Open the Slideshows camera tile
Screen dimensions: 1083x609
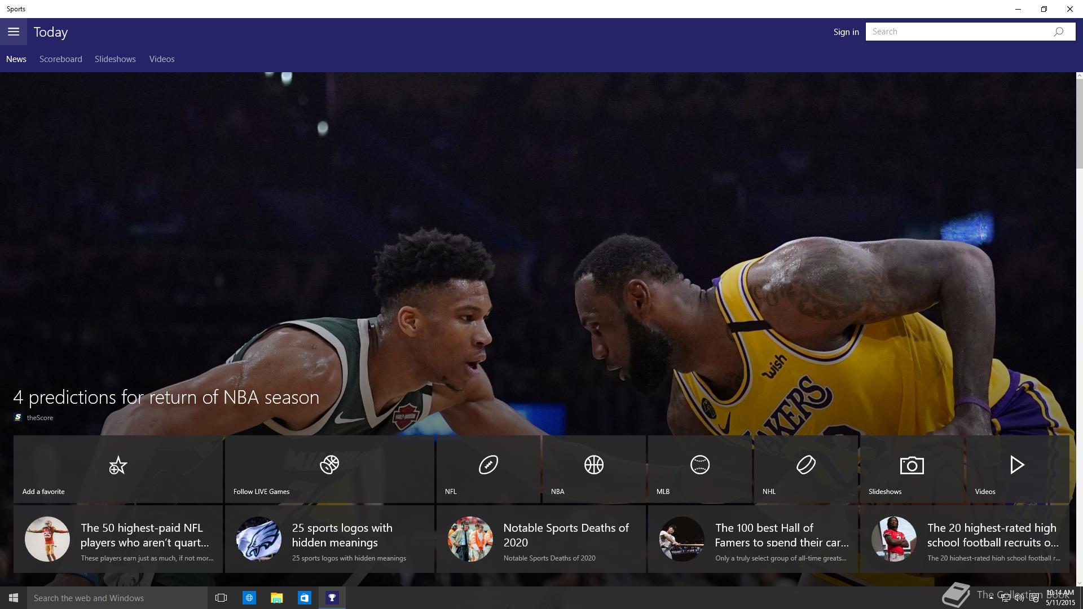pyautogui.click(x=912, y=469)
